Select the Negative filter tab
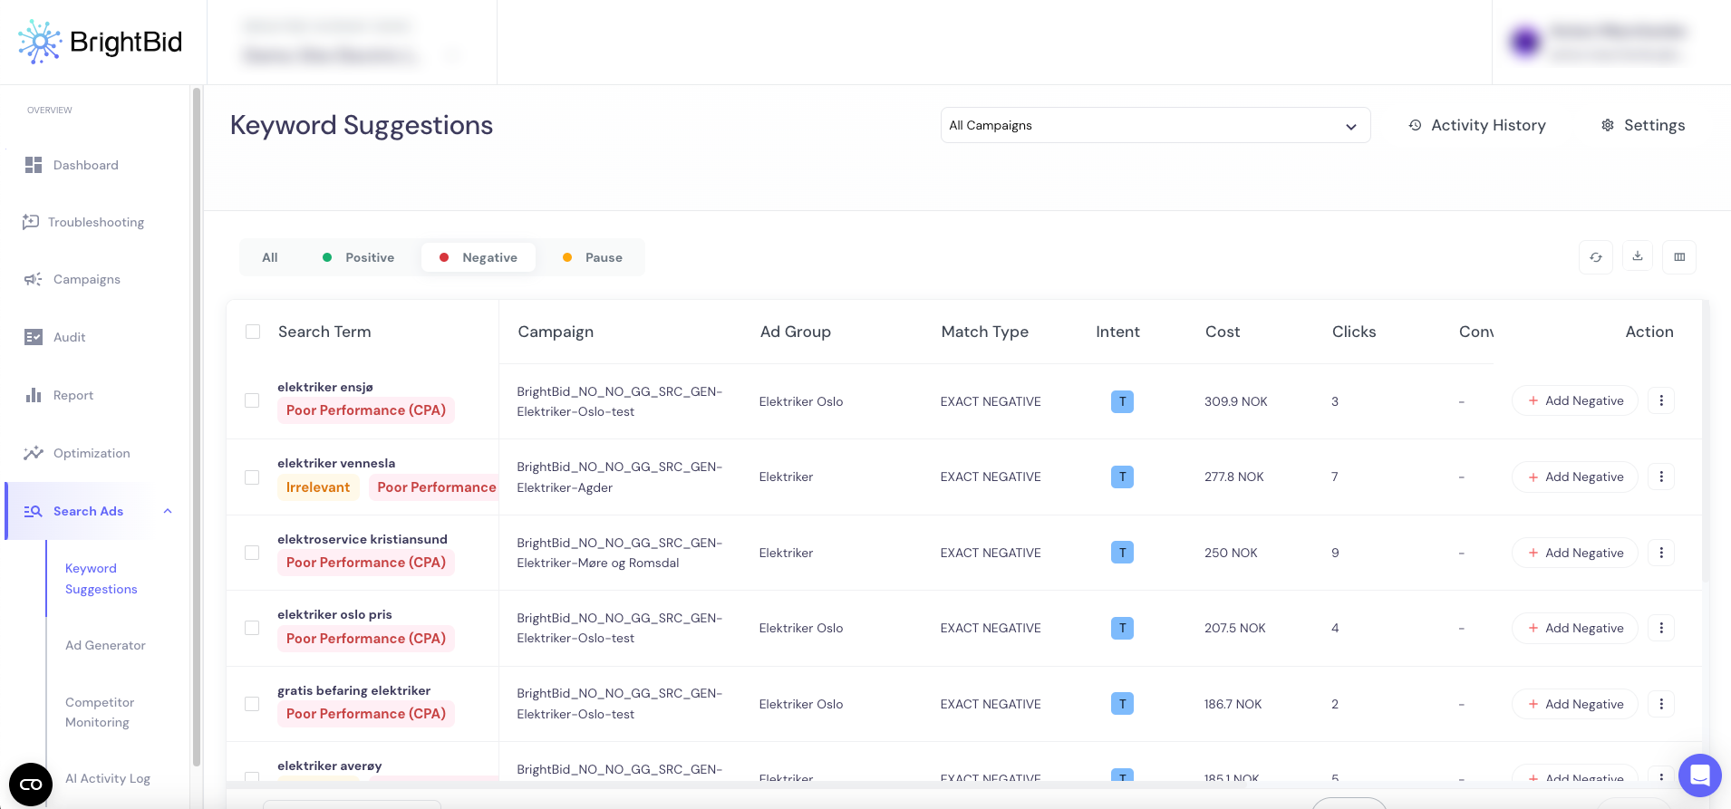 point(479,257)
